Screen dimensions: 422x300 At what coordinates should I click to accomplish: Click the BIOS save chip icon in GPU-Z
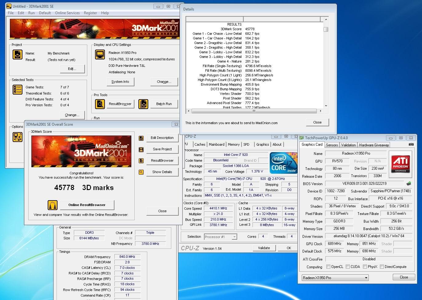(409, 184)
